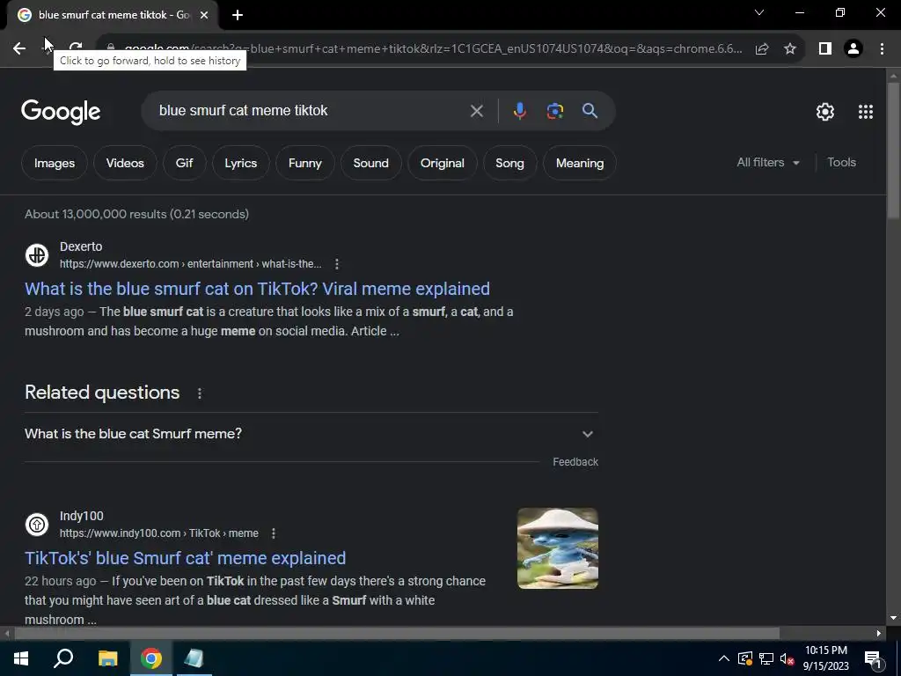Click the horizontal scrollbar thumb
901x676 pixels.
pyautogui.click(x=397, y=634)
